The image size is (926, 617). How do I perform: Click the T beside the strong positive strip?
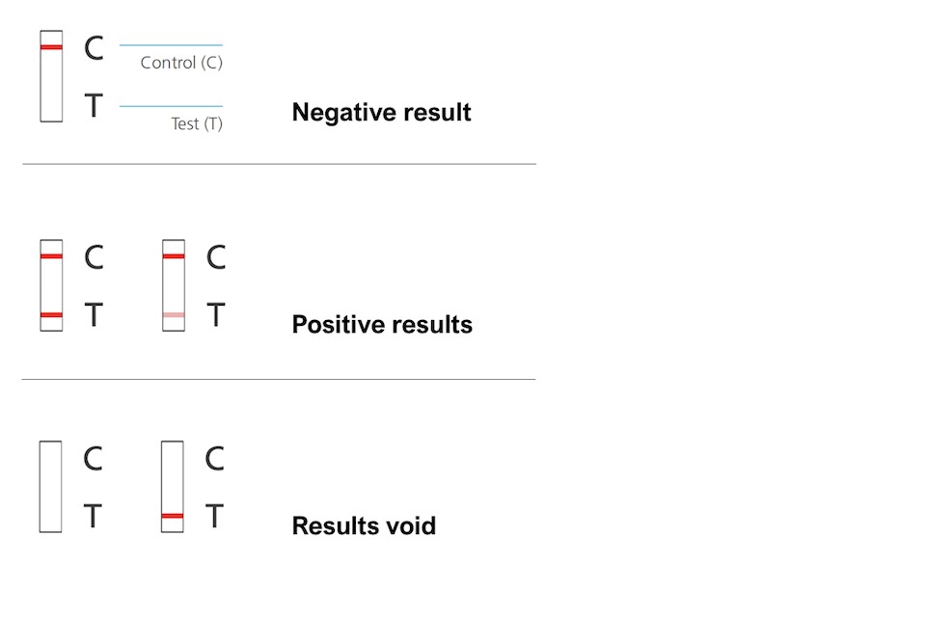point(94,315)
